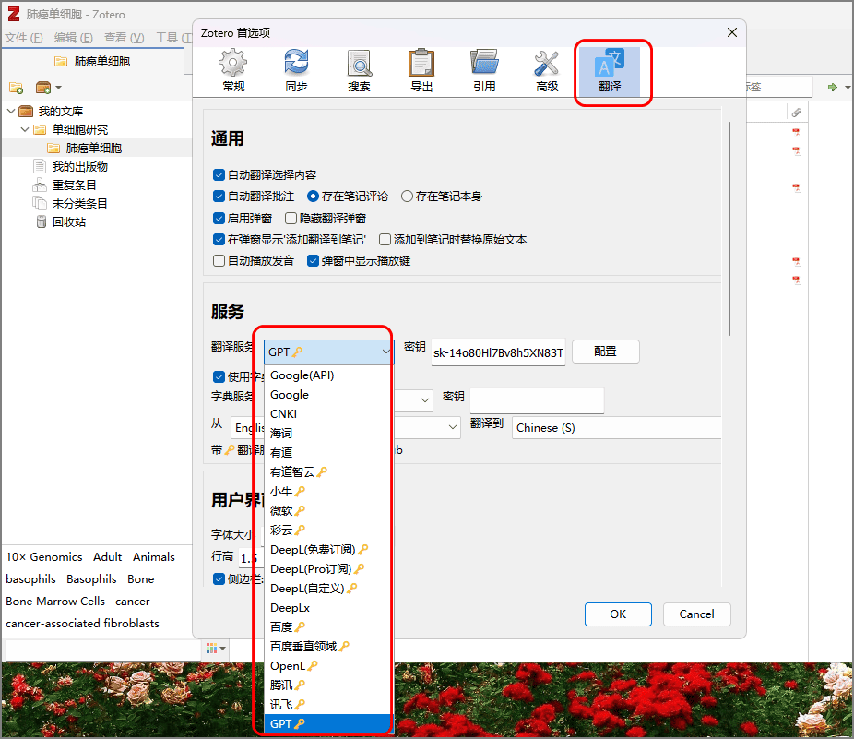Select the 存在笔记本身 radio button
854x739 pixels.
click(406, 196)
